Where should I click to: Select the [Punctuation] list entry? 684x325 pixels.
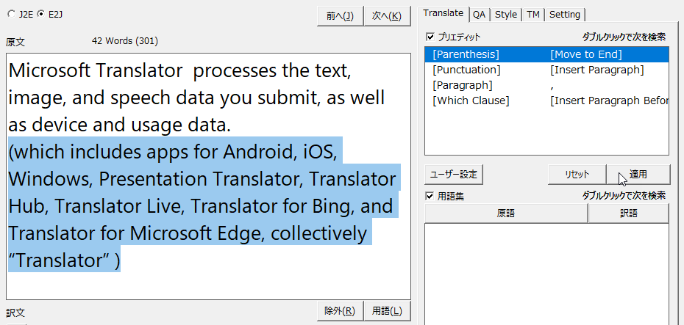pos(466,70)
